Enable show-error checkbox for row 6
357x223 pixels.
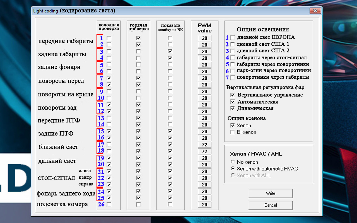(x=170, y=71)
